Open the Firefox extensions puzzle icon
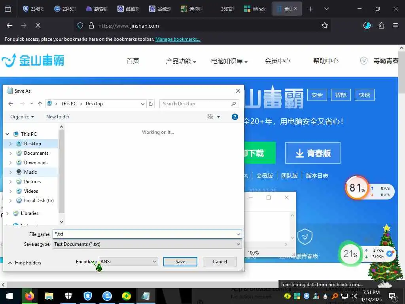Screen dimensions: 405x304 coord(381,25)
